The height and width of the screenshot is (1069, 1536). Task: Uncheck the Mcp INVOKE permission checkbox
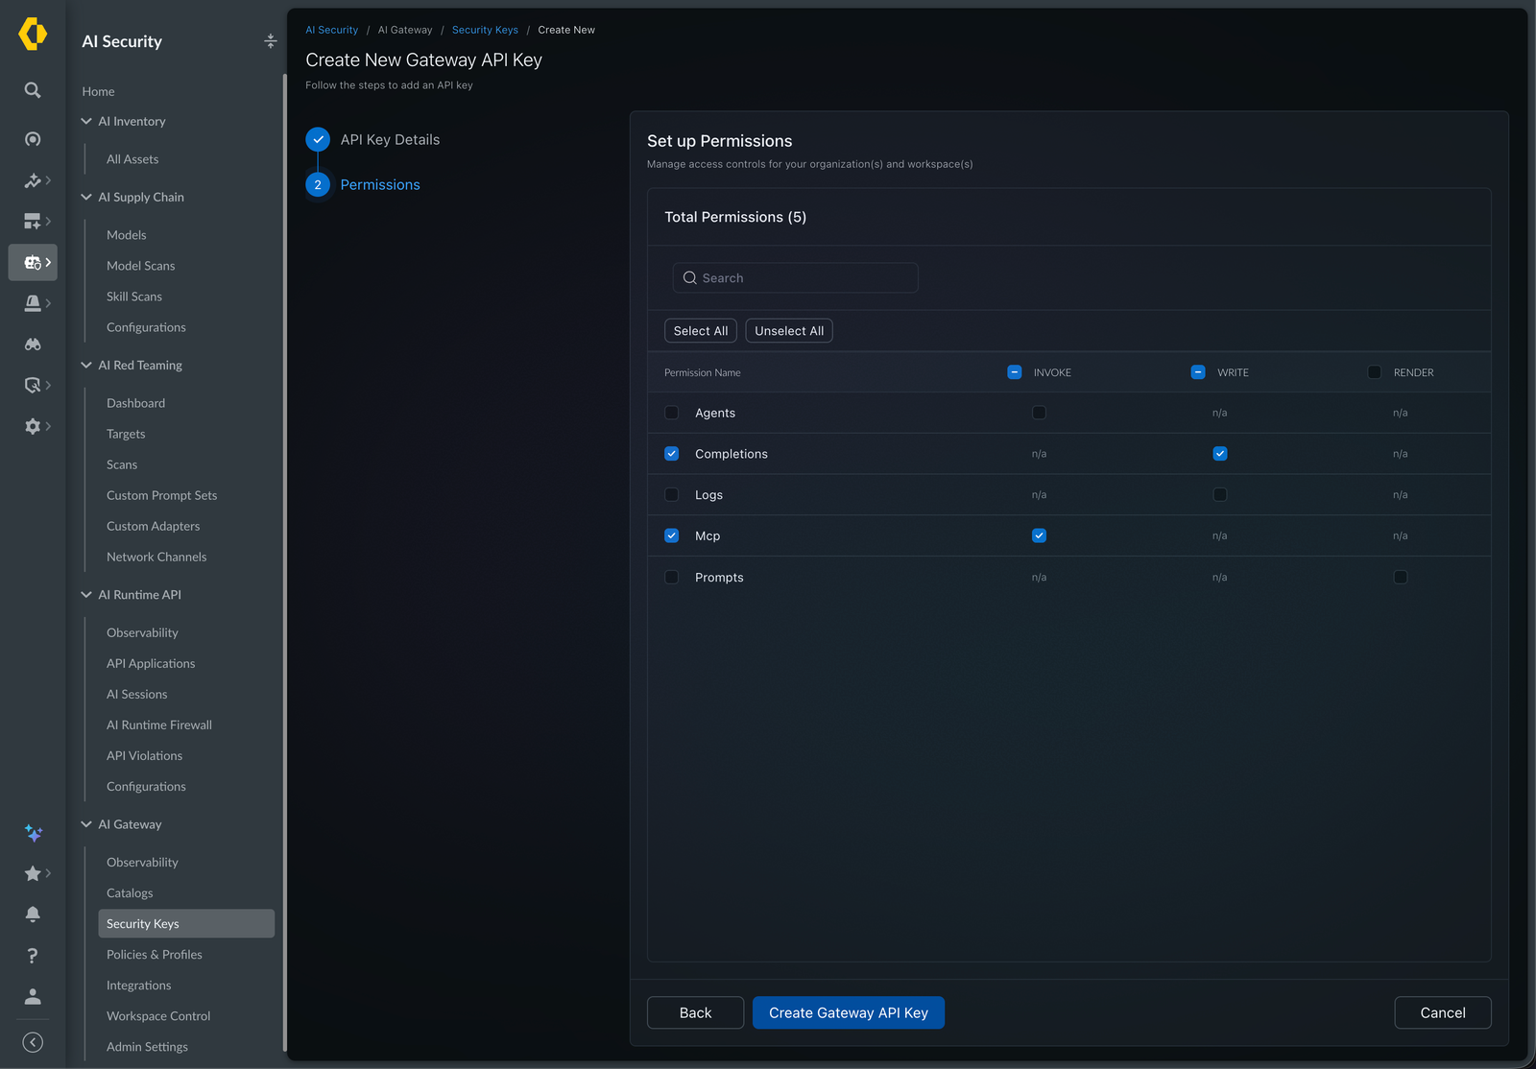coord(1039,535)
